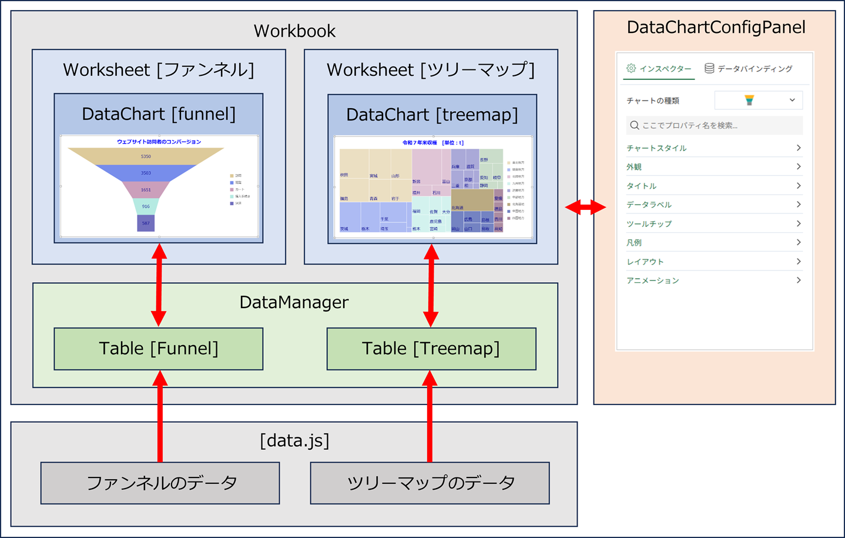Image resolution: width=845 pixels, height=538 pixels.
Task: Open the チャートの種類 dropdown arrow
Action: coord(792,100)
